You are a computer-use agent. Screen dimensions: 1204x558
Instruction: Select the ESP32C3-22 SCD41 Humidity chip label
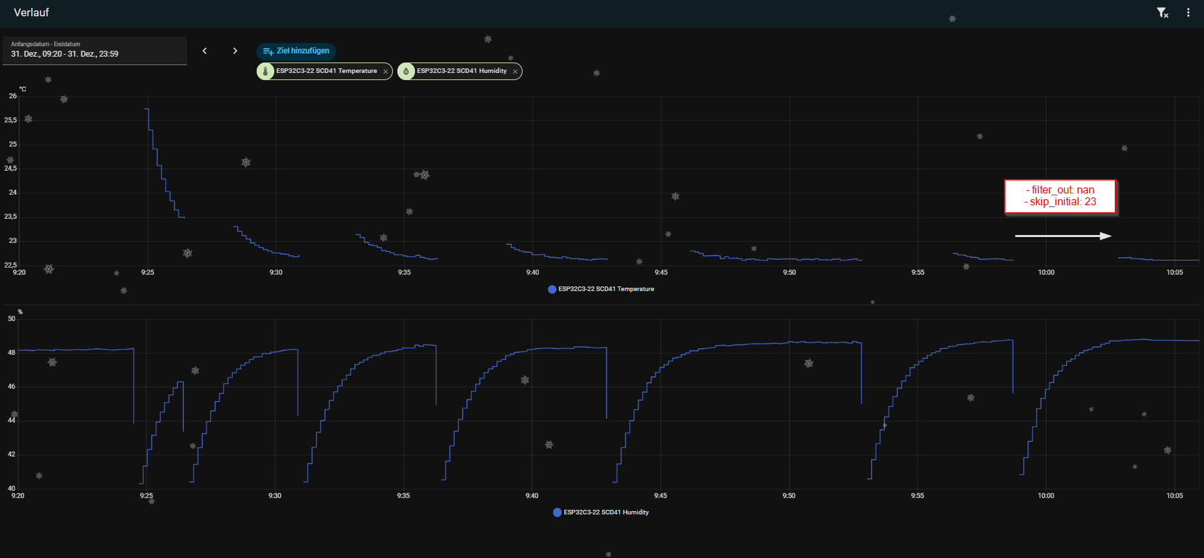(461, 71)
